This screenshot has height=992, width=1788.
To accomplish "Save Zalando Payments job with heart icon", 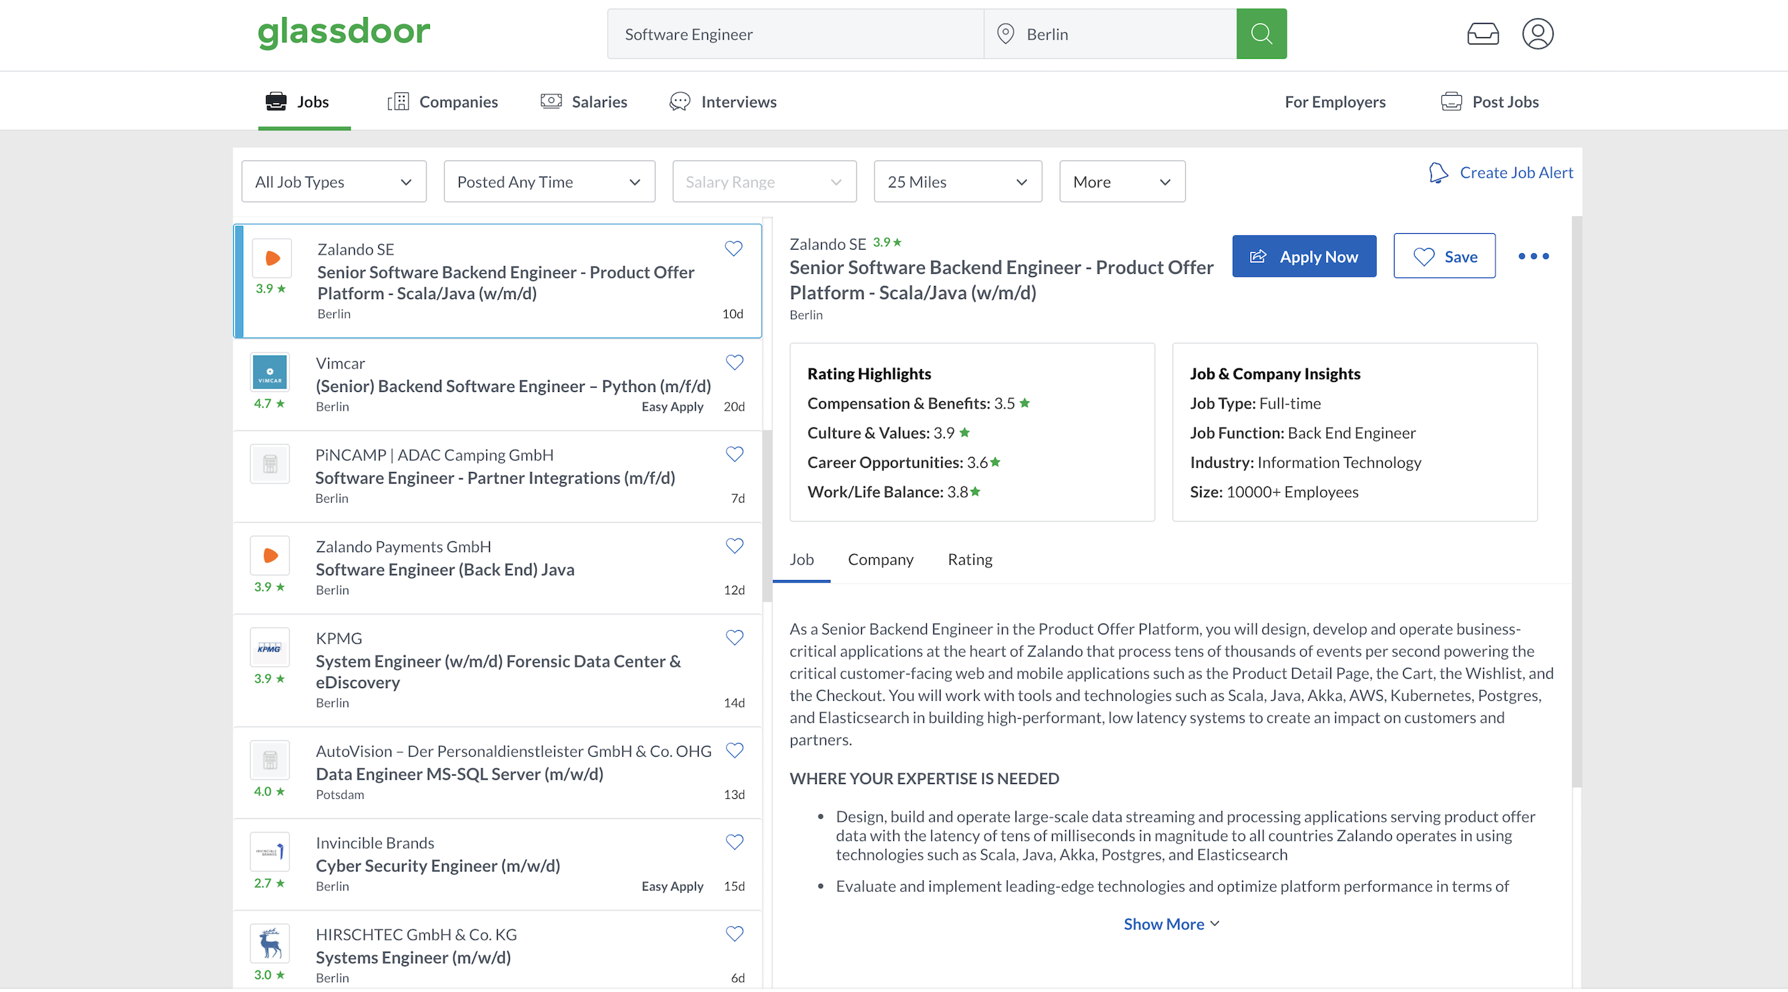I will (x=735, y=546).
